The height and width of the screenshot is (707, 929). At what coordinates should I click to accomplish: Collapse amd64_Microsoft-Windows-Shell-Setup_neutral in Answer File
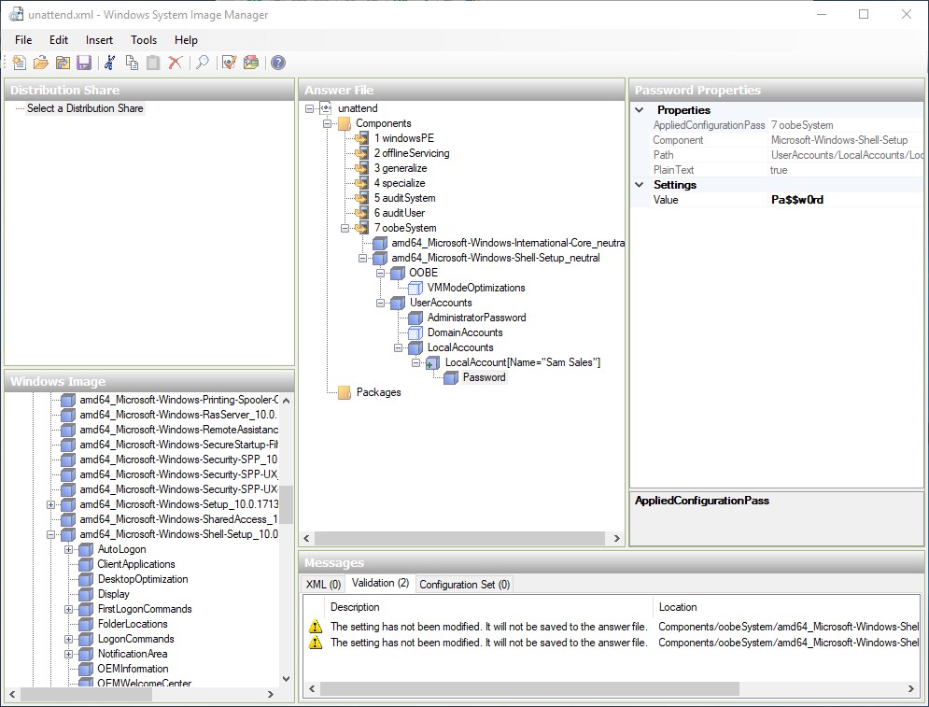click(362, 258)
